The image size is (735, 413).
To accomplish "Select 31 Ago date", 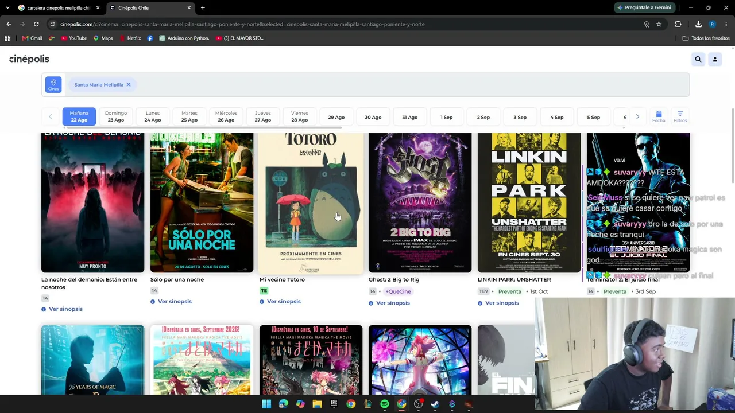I will pos(410,117).
